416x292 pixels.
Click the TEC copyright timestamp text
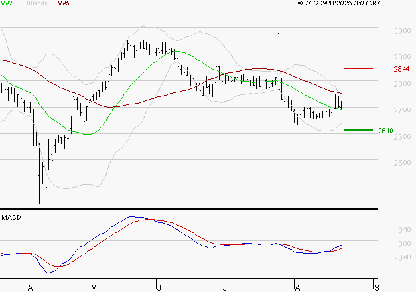pyautogui.click(x=339, y=3)
